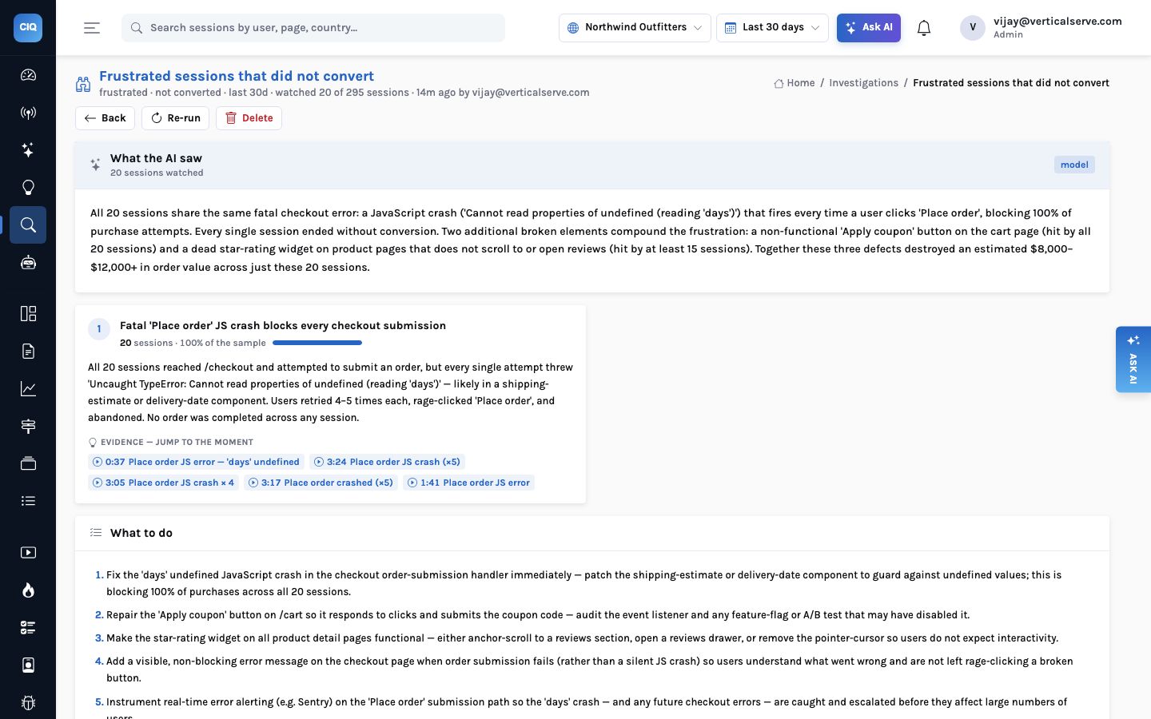Open the bulleted list icon in sidebar
This screenshot has width=1151, height=719.
pyautogui.click(x=28, y=501)
